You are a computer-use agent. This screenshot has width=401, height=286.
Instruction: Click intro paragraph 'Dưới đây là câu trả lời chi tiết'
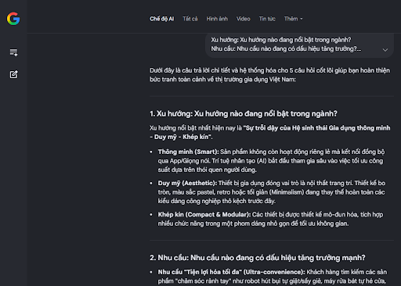[x=269, y=75]
